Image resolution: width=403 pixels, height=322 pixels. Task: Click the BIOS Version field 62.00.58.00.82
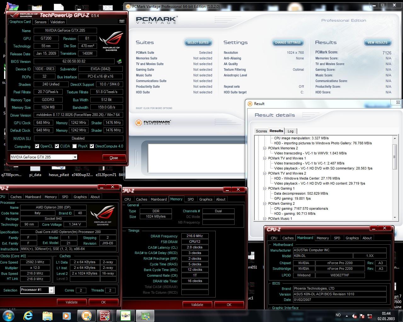[x=74, y=61]
